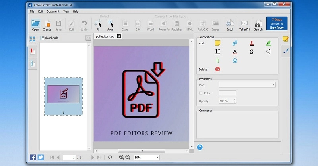Viewport: 318px width, 166px height.
Task: Add a squiggly underline text annotation
Action: 235,52
